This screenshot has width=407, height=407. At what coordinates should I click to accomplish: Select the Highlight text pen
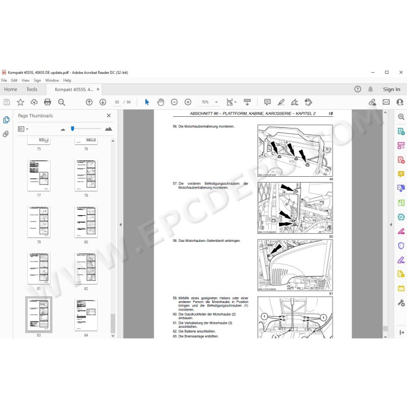tap(281, 102)
